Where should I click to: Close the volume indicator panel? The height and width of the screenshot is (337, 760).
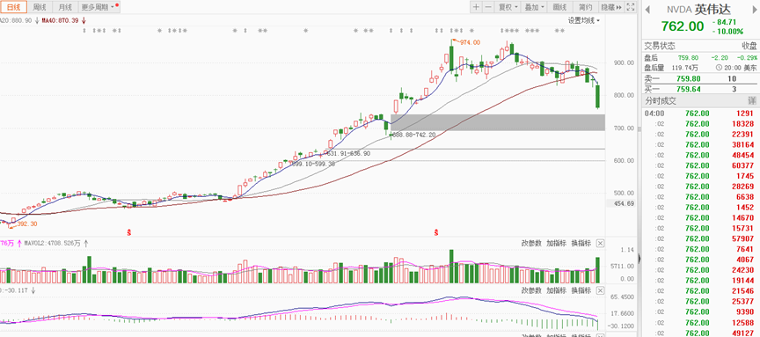[600, 244]
